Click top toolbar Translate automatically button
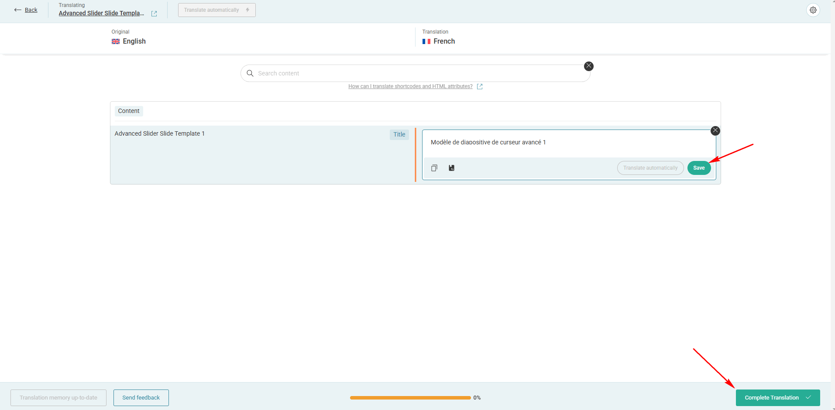This screenshot has width=835, height=410. coord(216,10)
